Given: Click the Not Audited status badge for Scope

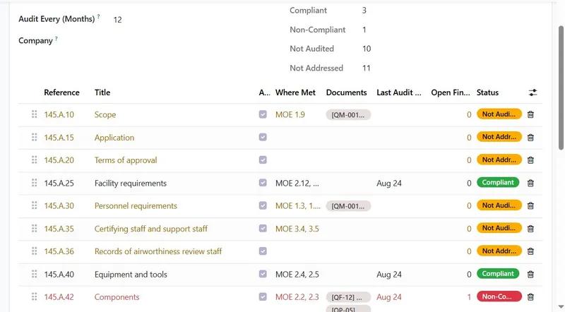Looking at the screenshot, I should coord(499,114).
